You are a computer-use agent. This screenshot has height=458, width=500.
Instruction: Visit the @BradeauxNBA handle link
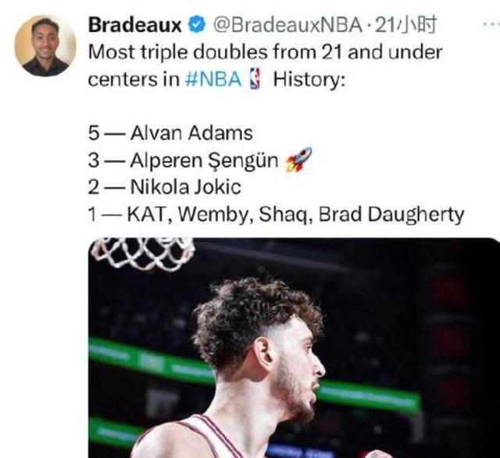click(x=287, y=24)
